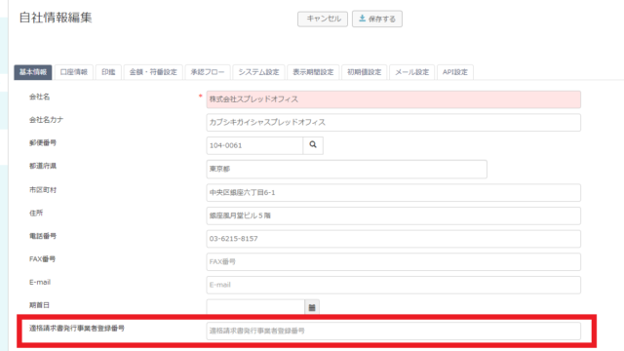
Task: Click the 会社名カナ input field
Action: click(393, 123)
